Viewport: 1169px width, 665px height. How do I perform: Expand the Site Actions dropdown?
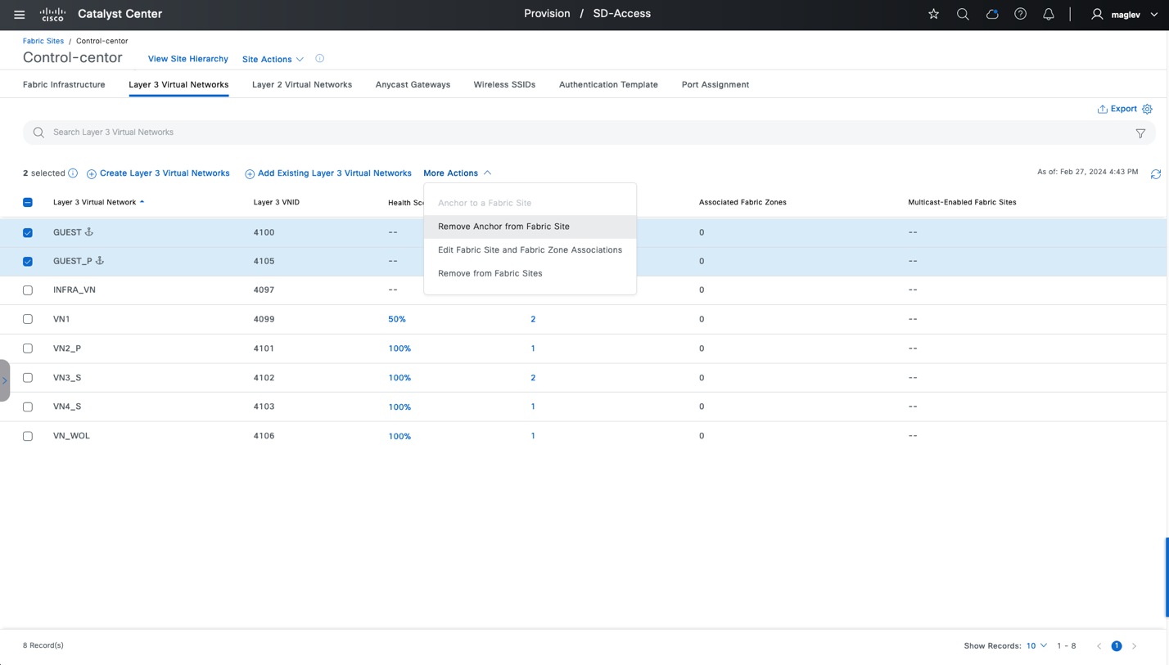[273, 60]
